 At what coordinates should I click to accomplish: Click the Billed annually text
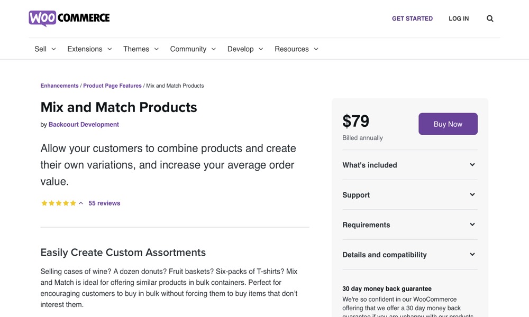(x=362, y=138)
